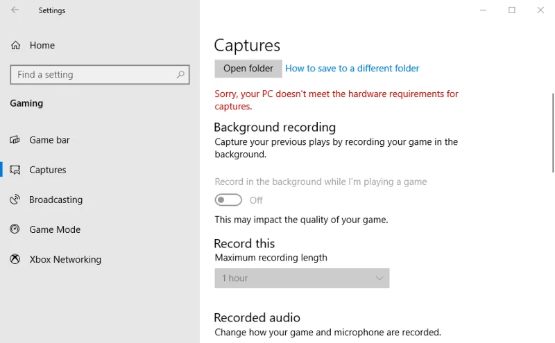Click Maximum recording length label
The width and height of the screenshot is (555, 343).
point(271,258)
